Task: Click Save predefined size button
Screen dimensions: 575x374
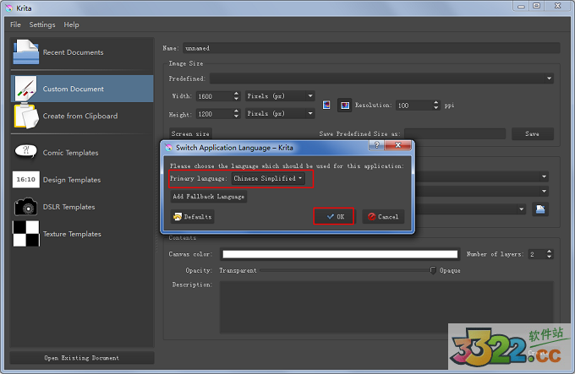Action: 533,133
